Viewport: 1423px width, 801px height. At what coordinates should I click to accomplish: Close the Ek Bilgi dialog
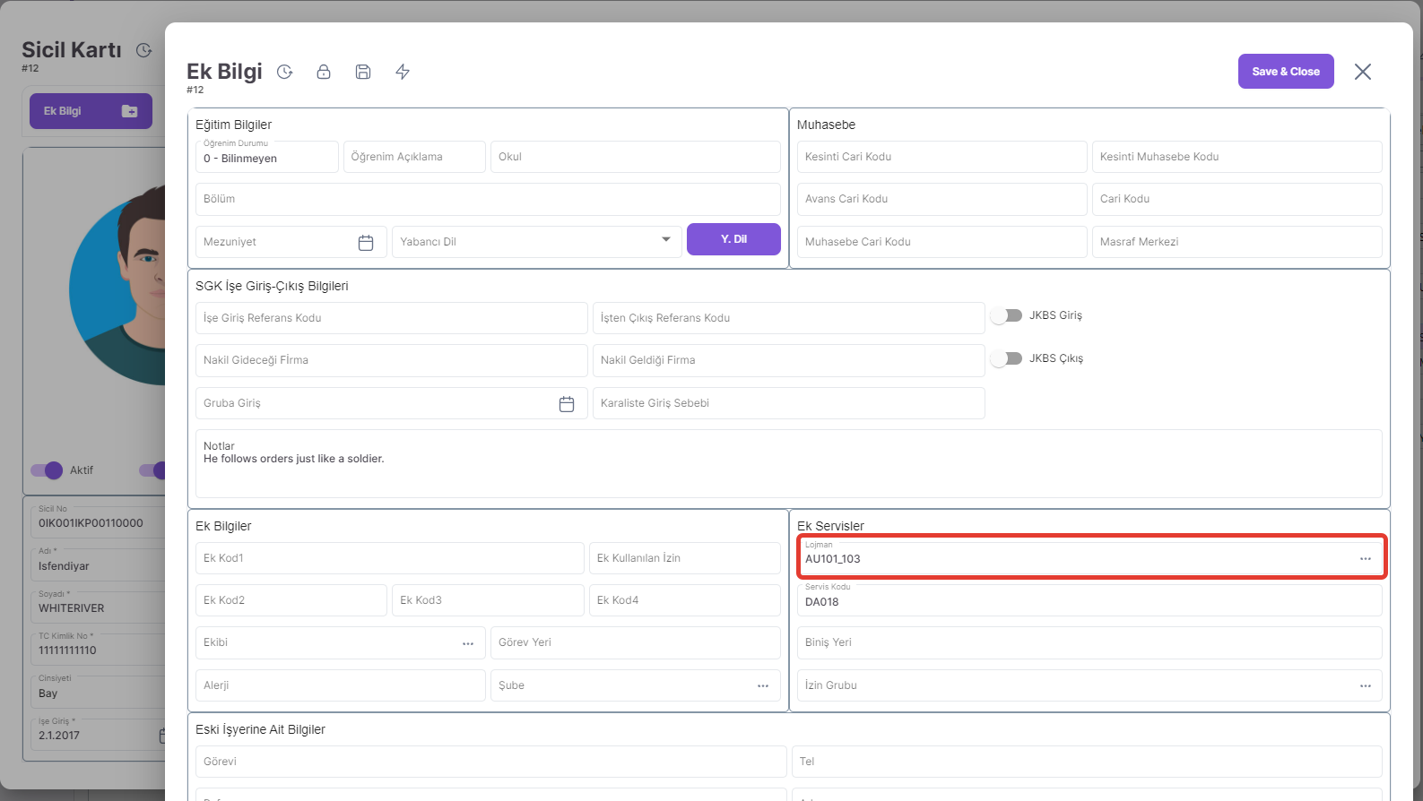click(x=1362, y=72)
